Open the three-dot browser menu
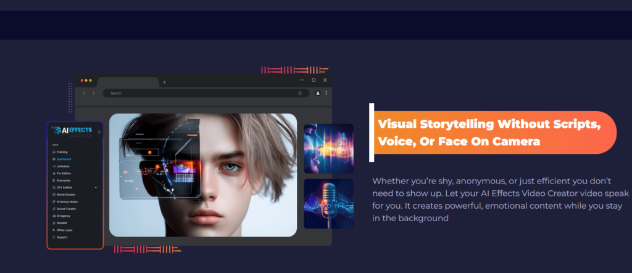Viewport: 632px width, 273px height. tap(326, 93)
